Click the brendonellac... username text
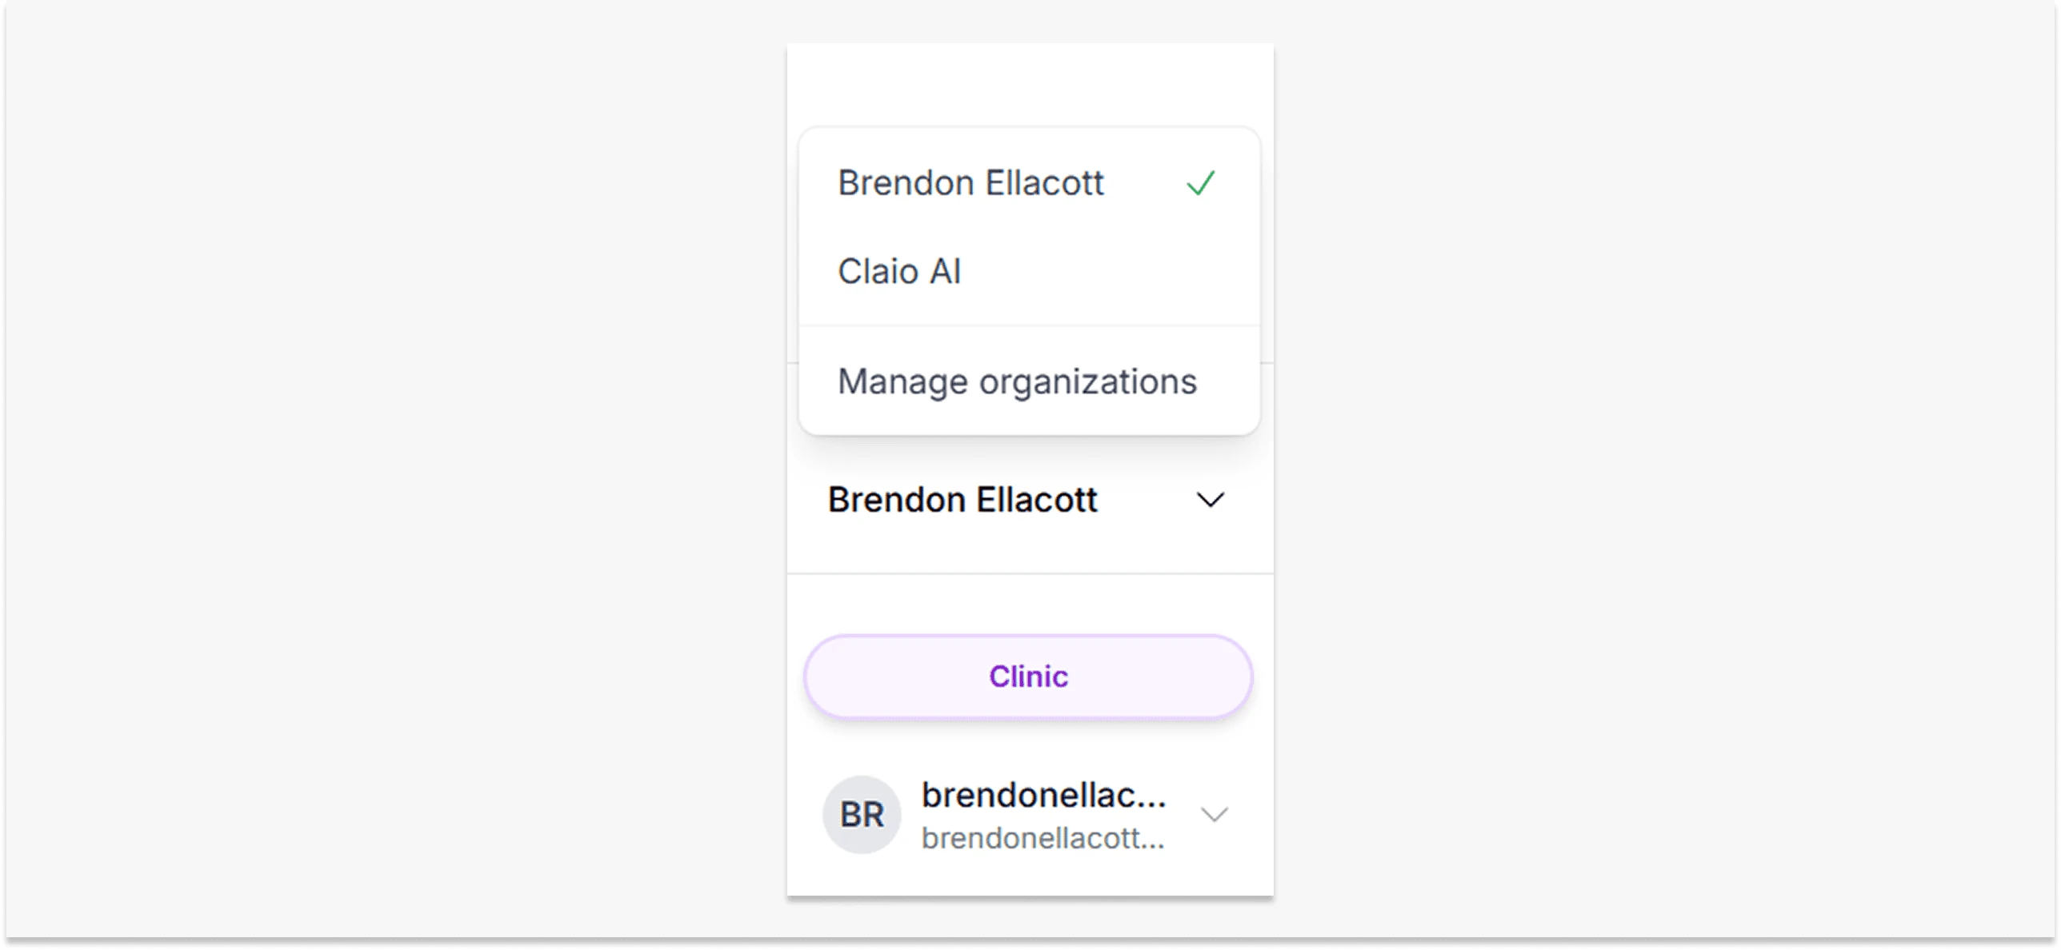2061x950 pixels. [x=1043, y=795]
